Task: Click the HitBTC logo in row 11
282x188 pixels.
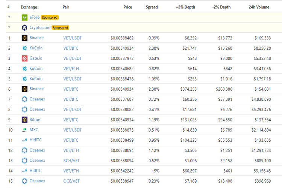Action: tap(24, 140)
